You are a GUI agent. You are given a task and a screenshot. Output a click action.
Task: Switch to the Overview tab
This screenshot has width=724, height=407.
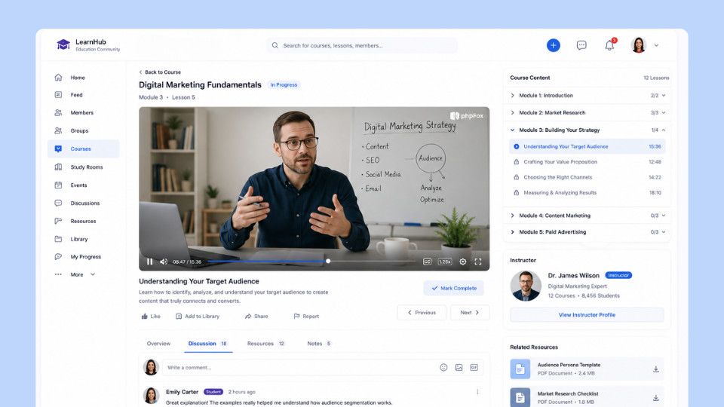pyautogui.click(x=158, y=344)
